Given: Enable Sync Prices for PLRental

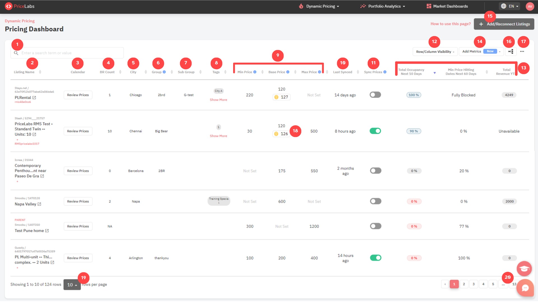Looking at the screenshot, I should (375, 95).
